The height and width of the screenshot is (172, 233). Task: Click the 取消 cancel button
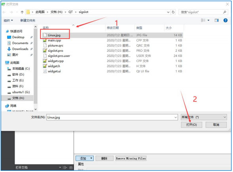tap(216, 125)
